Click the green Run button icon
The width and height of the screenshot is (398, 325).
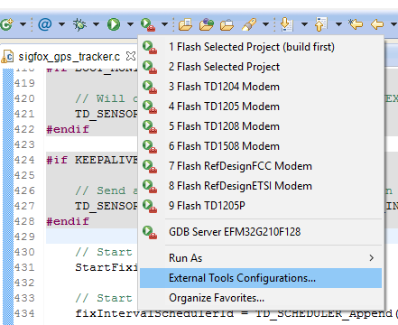click(x=114, y=24)
